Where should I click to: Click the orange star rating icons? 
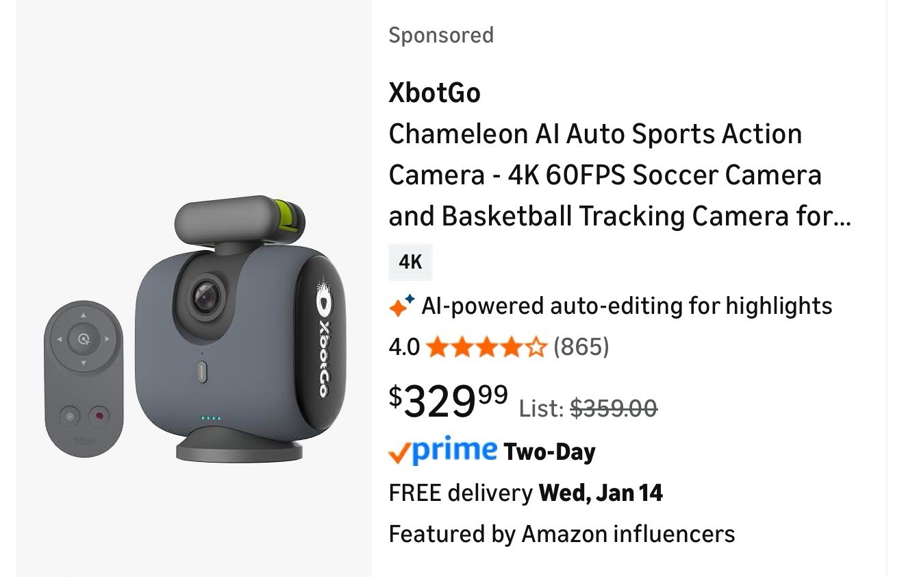(x=486, y=347)
